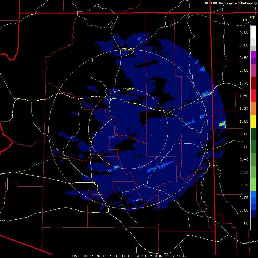Click the 2.50 legend value
The height and width of the screenshot is (258, 258).
tap(244, 58)
